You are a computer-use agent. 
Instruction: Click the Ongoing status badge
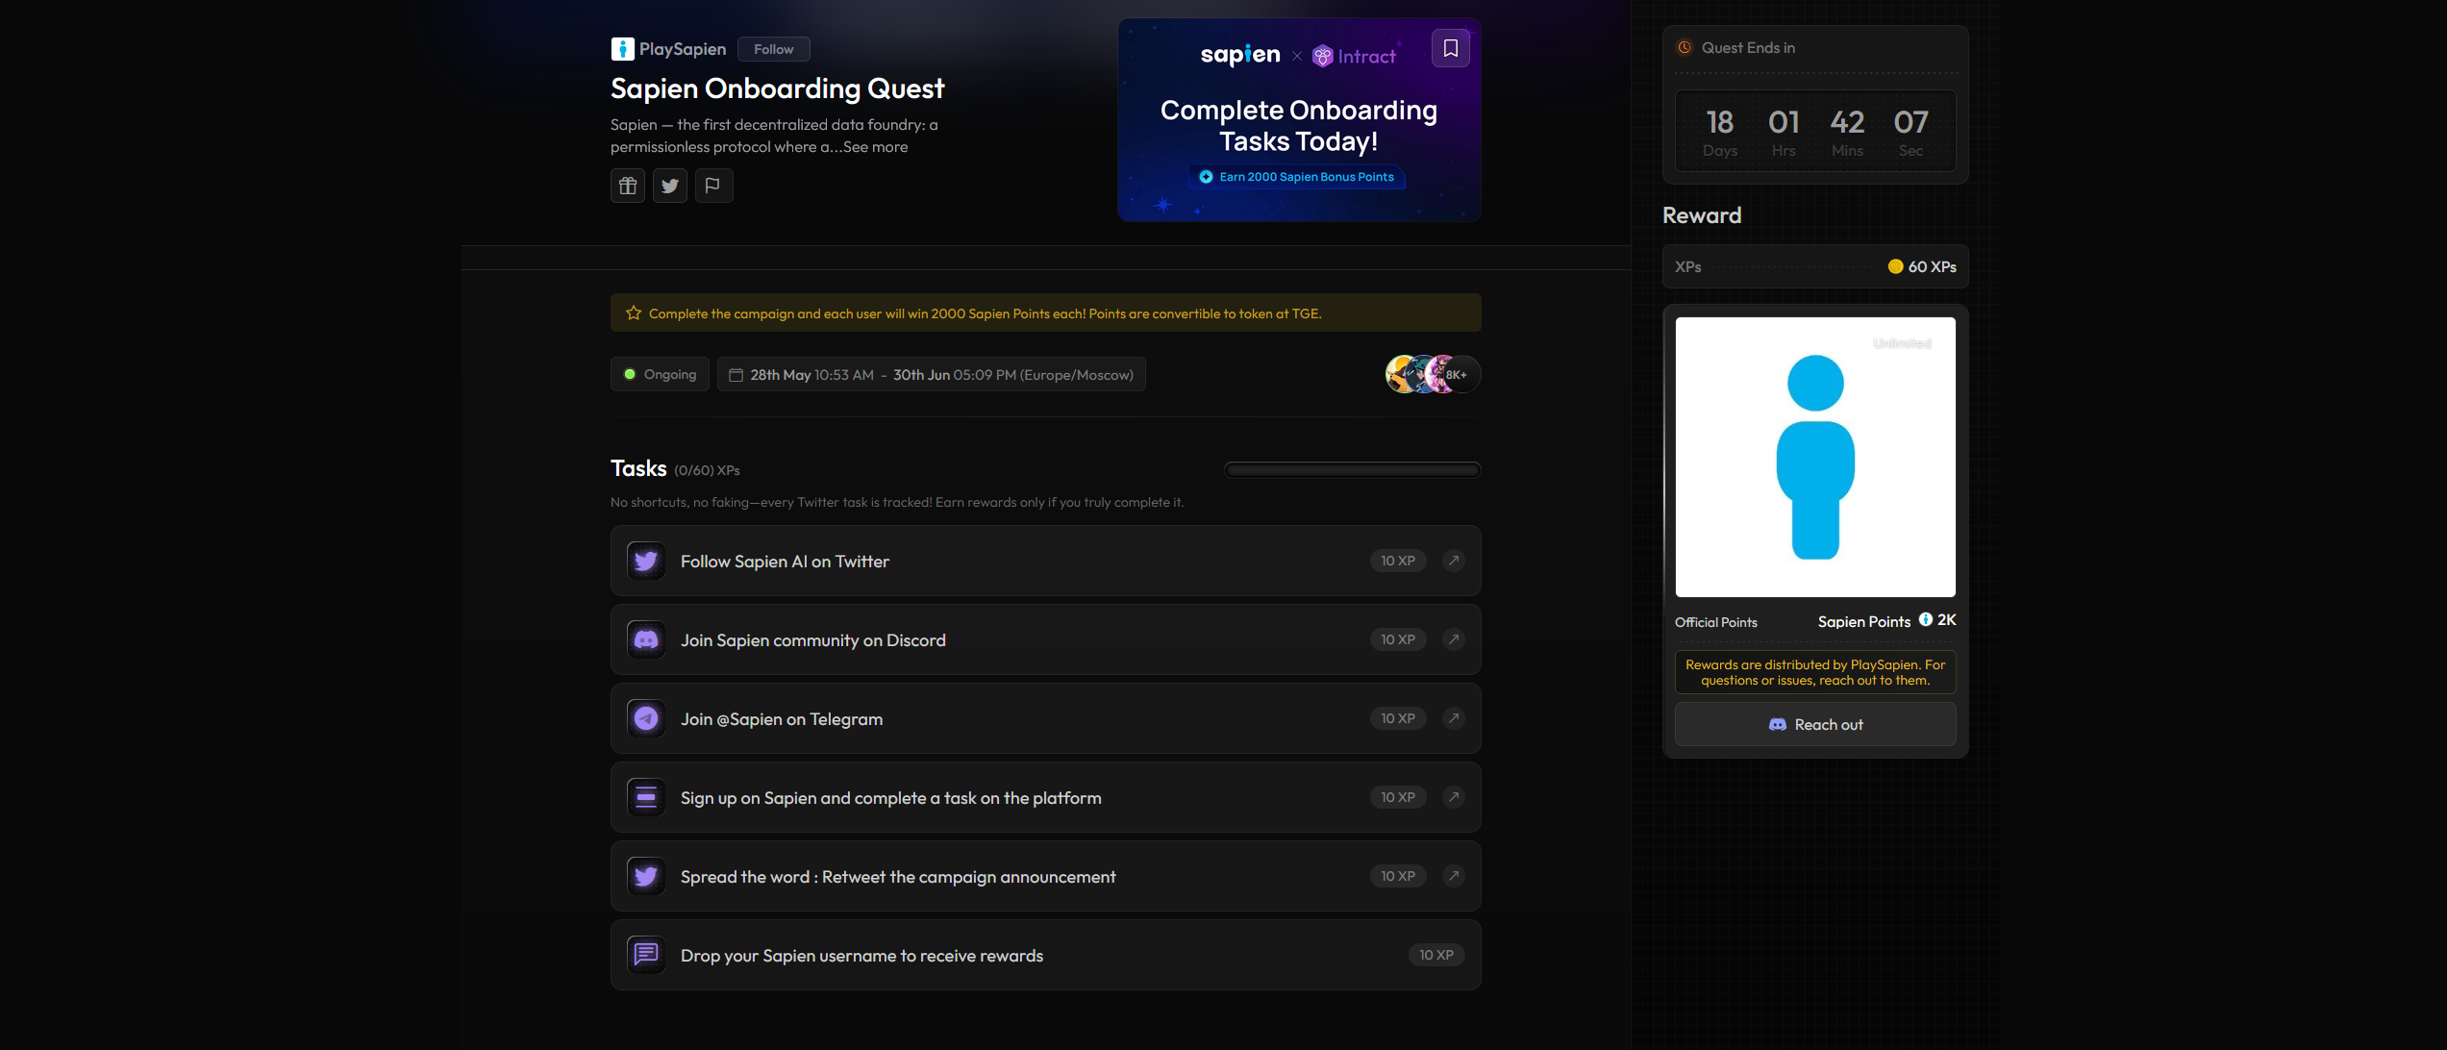[x=661, y=374]
